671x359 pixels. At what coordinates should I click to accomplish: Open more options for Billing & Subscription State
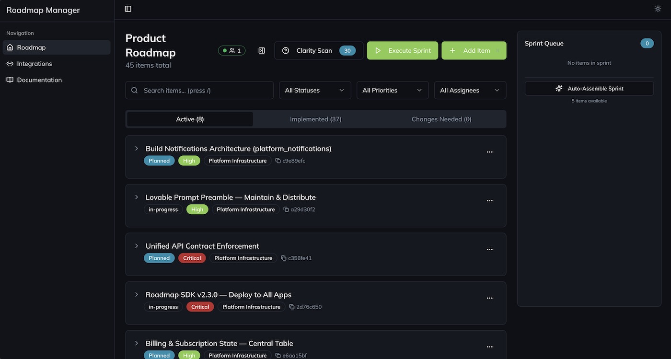490,347
